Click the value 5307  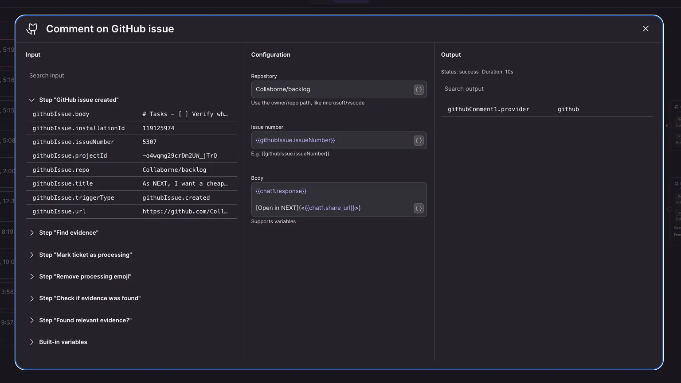click(149, 142)
